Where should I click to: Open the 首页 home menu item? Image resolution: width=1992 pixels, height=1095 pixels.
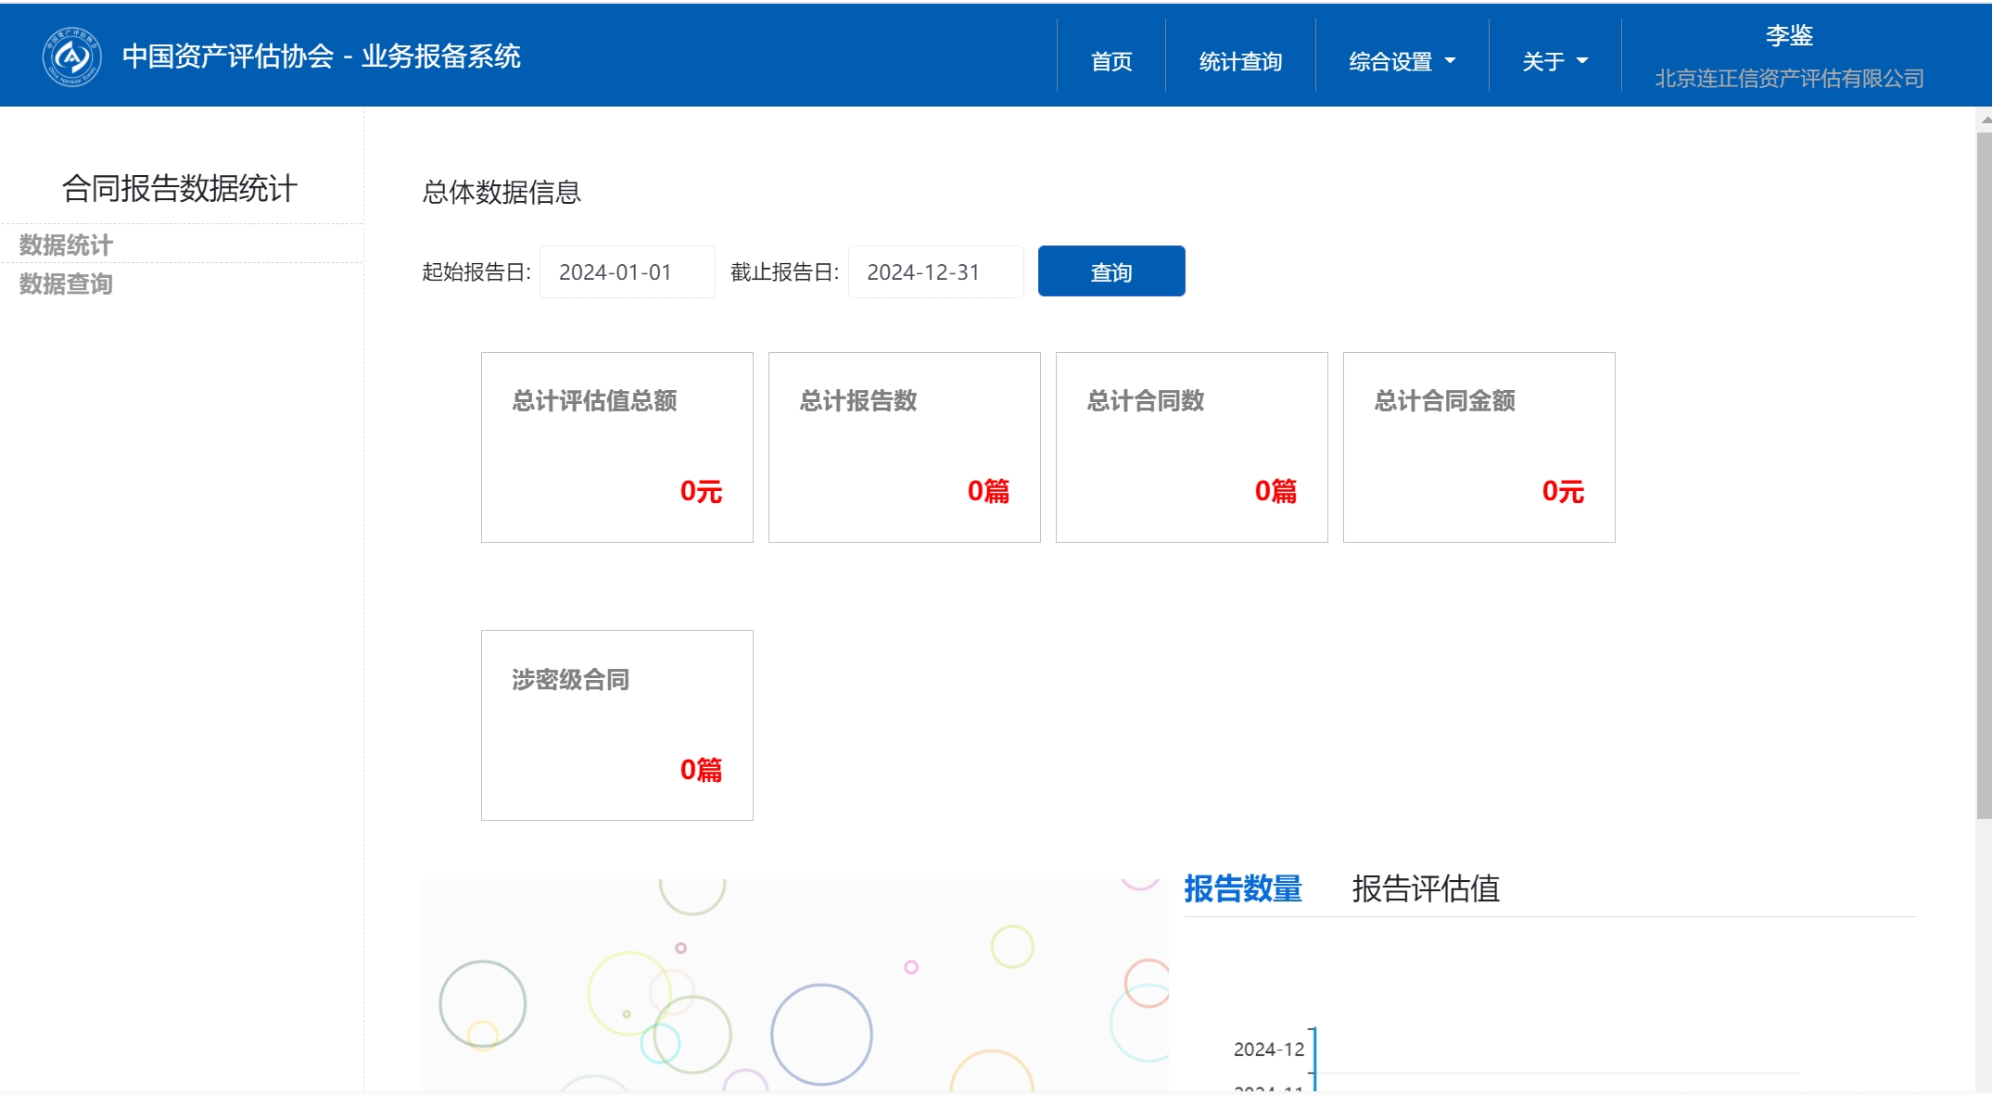pos(1110,62)
